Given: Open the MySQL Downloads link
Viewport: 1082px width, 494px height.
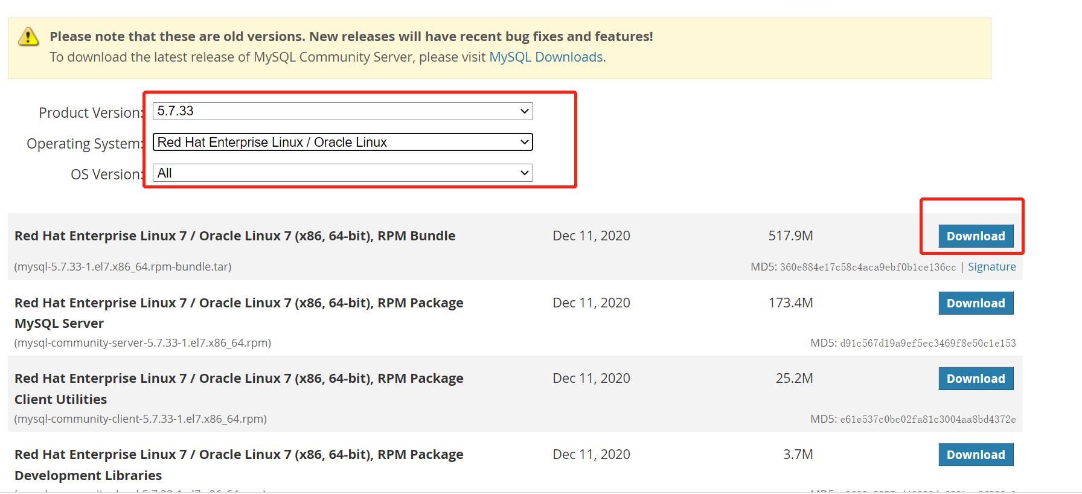Looking at the screenshot, I should (x=546, y=57).
